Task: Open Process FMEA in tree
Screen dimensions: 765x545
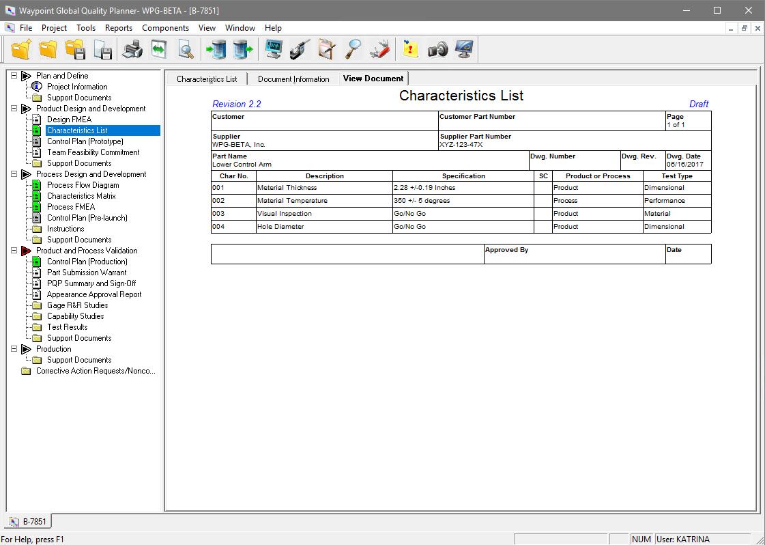Action: (x=71, y=207)
